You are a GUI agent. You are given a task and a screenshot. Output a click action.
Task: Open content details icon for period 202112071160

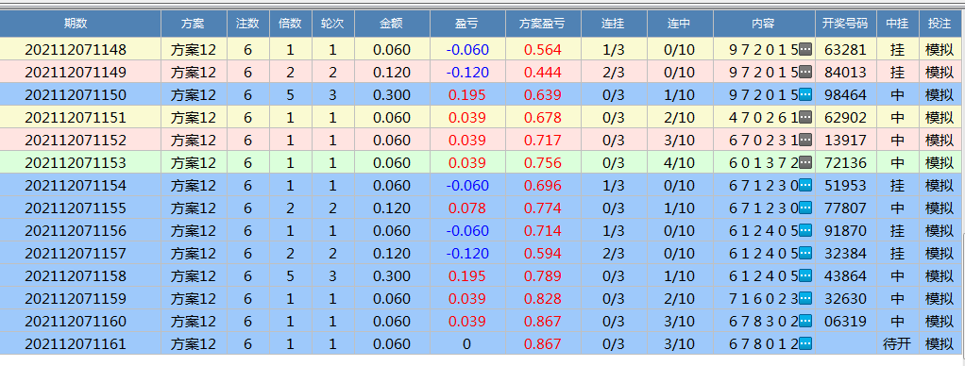coord(805,321)
